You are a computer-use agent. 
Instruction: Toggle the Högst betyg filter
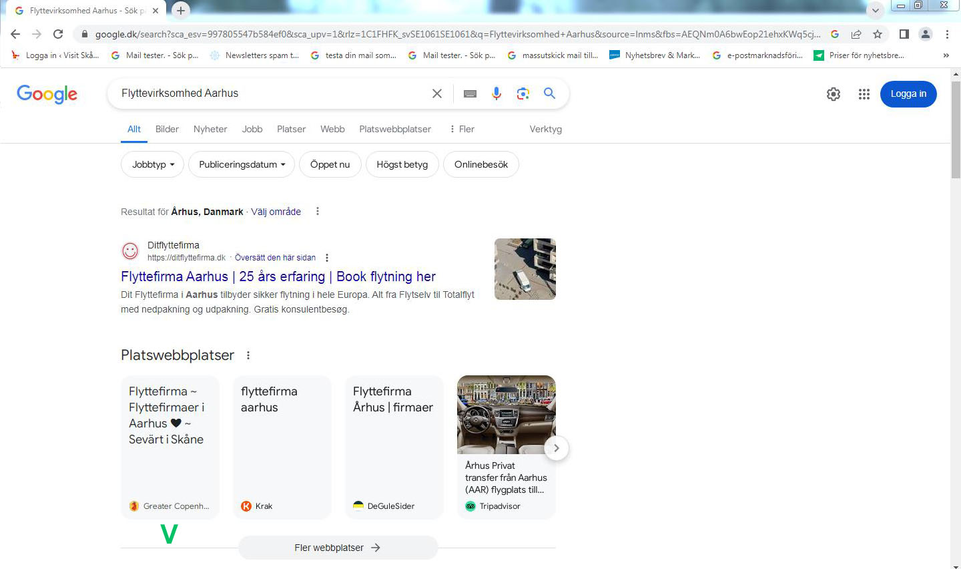pos(402,164)
